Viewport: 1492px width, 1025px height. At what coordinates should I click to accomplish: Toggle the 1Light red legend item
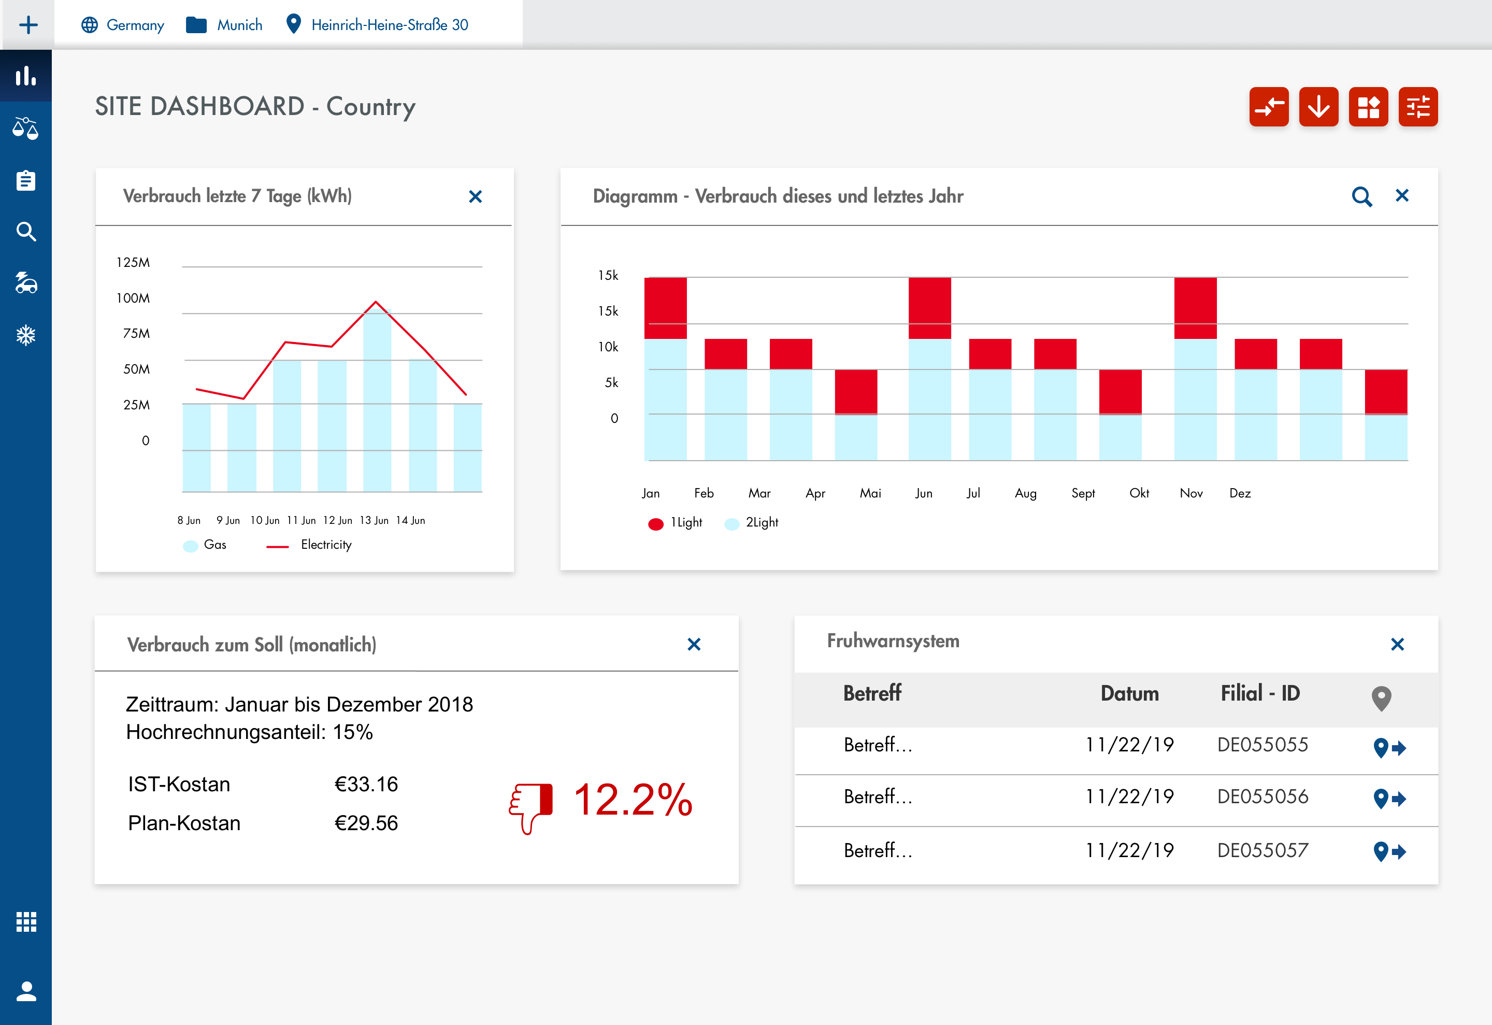(675, 523)
